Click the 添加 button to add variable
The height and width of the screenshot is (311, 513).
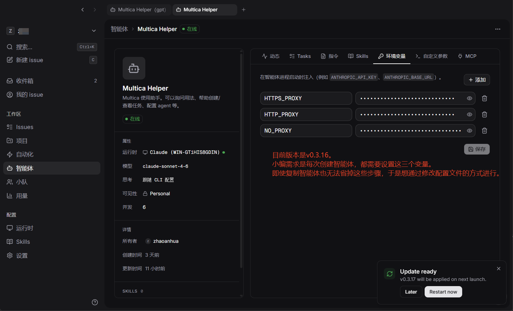click(477, 80)
